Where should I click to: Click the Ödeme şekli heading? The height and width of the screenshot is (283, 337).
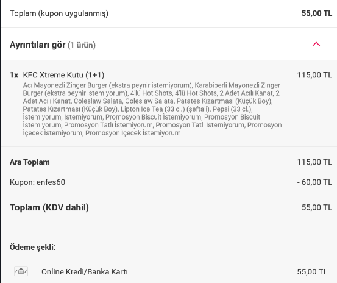coord(33,247)
